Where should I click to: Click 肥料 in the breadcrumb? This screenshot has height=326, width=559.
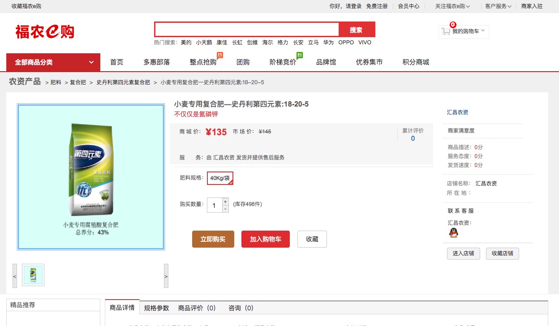[x=56, y=82]
